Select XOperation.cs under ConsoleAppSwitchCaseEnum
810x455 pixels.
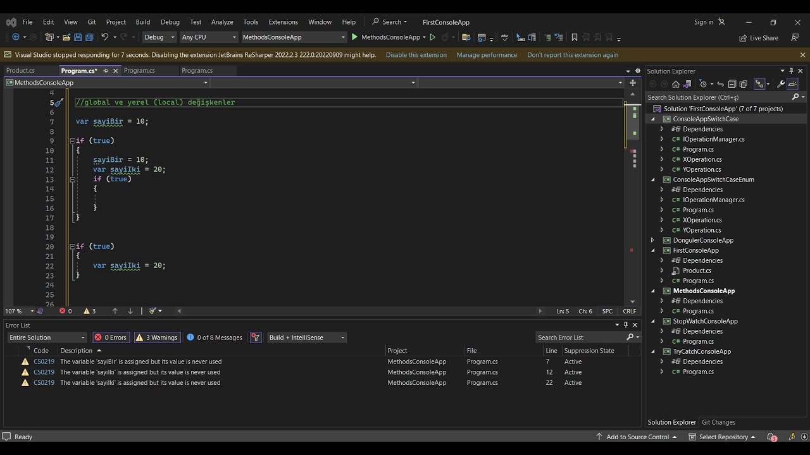[x=702, y=220]
